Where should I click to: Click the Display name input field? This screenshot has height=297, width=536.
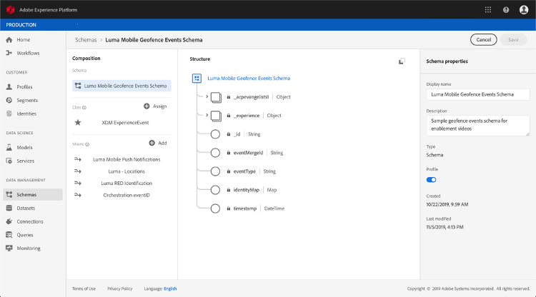coord(478,94)
